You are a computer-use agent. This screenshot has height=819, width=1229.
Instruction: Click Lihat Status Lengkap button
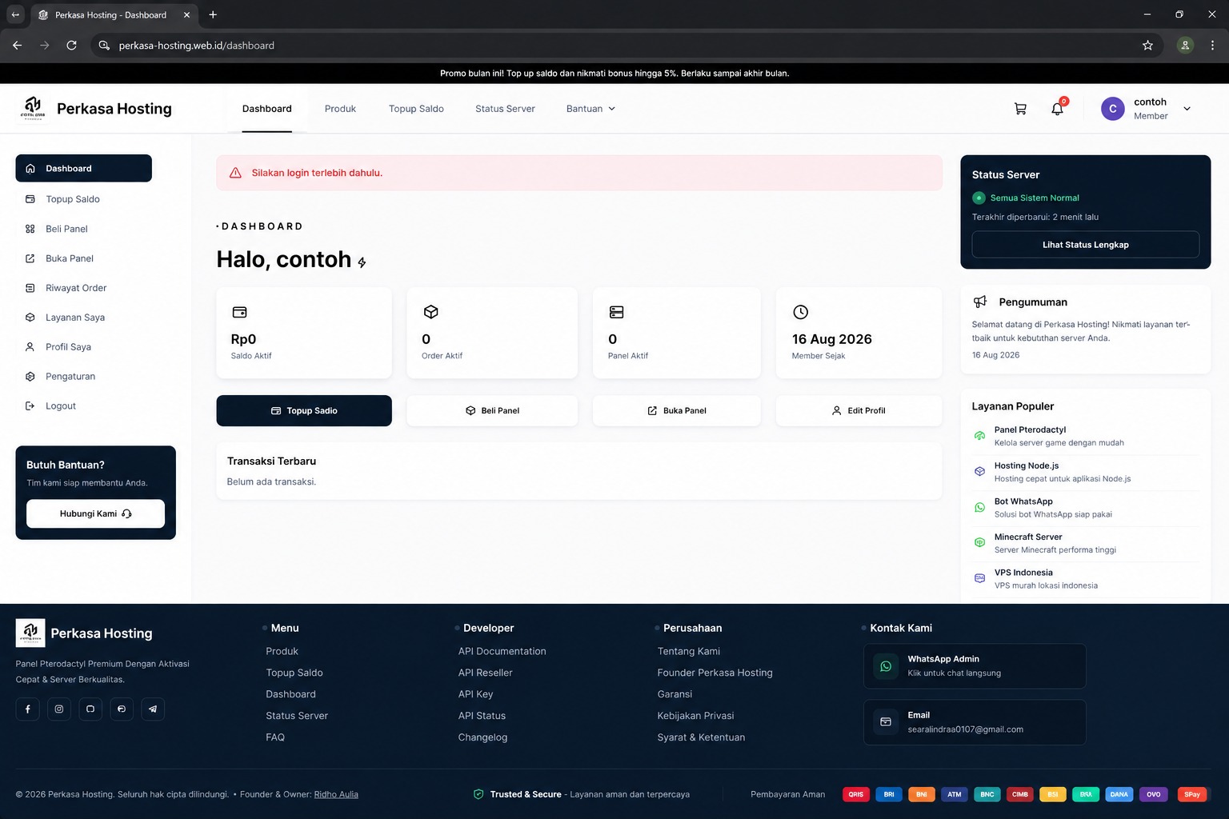click(x=1085, y=245)
